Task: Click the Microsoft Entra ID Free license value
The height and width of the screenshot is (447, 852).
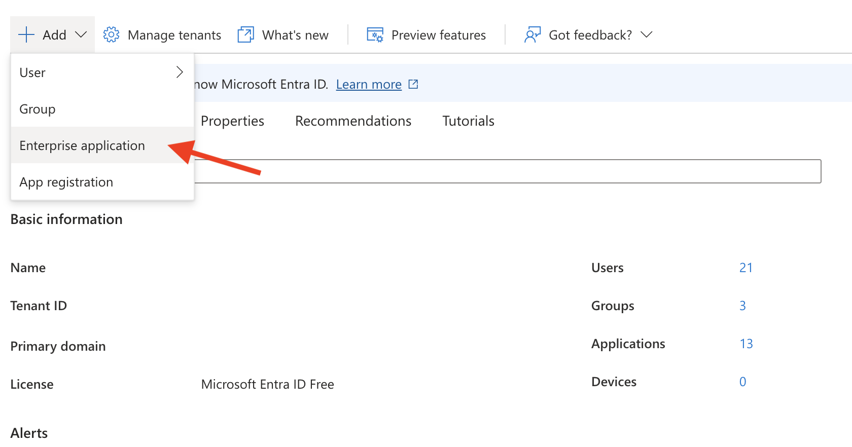Action: (x=267, y=384)
